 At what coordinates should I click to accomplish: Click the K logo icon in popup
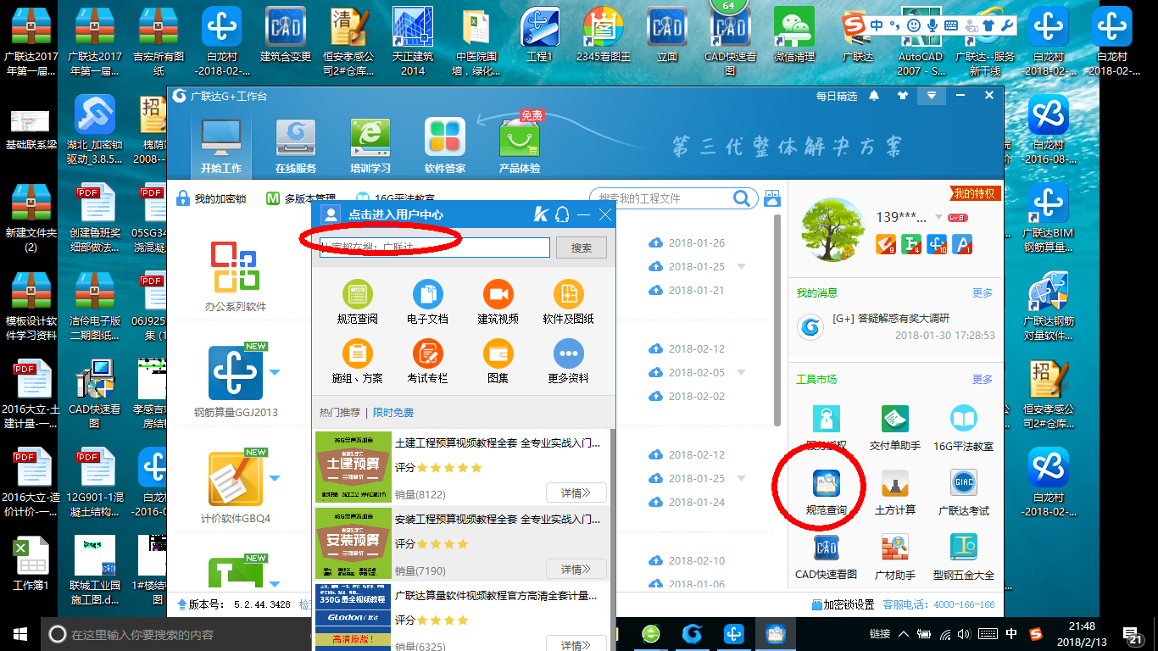pos(541,215)
